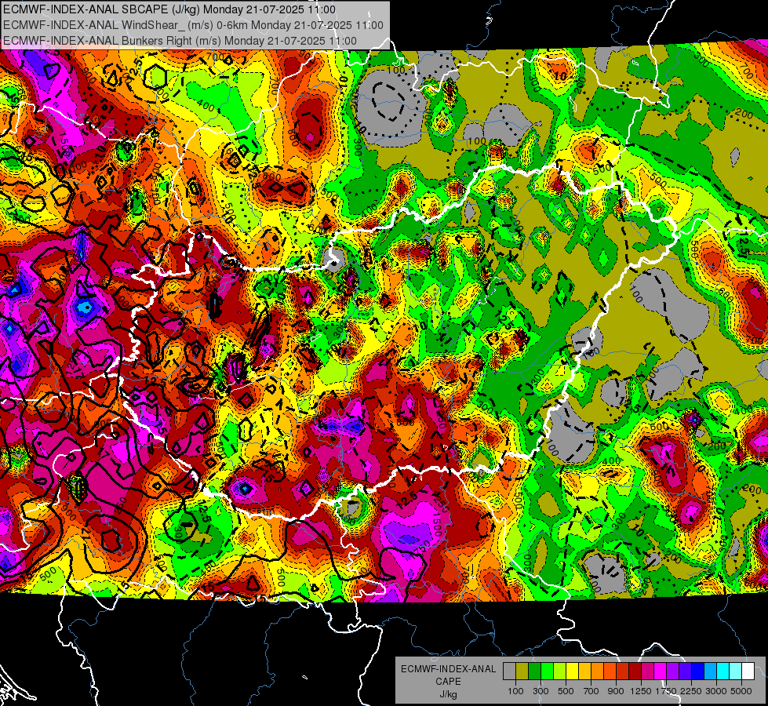Click the J/kg unit label in legend

point(448,694)
